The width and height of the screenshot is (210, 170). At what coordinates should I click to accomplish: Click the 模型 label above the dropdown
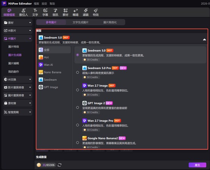click(x=39, y=31)
